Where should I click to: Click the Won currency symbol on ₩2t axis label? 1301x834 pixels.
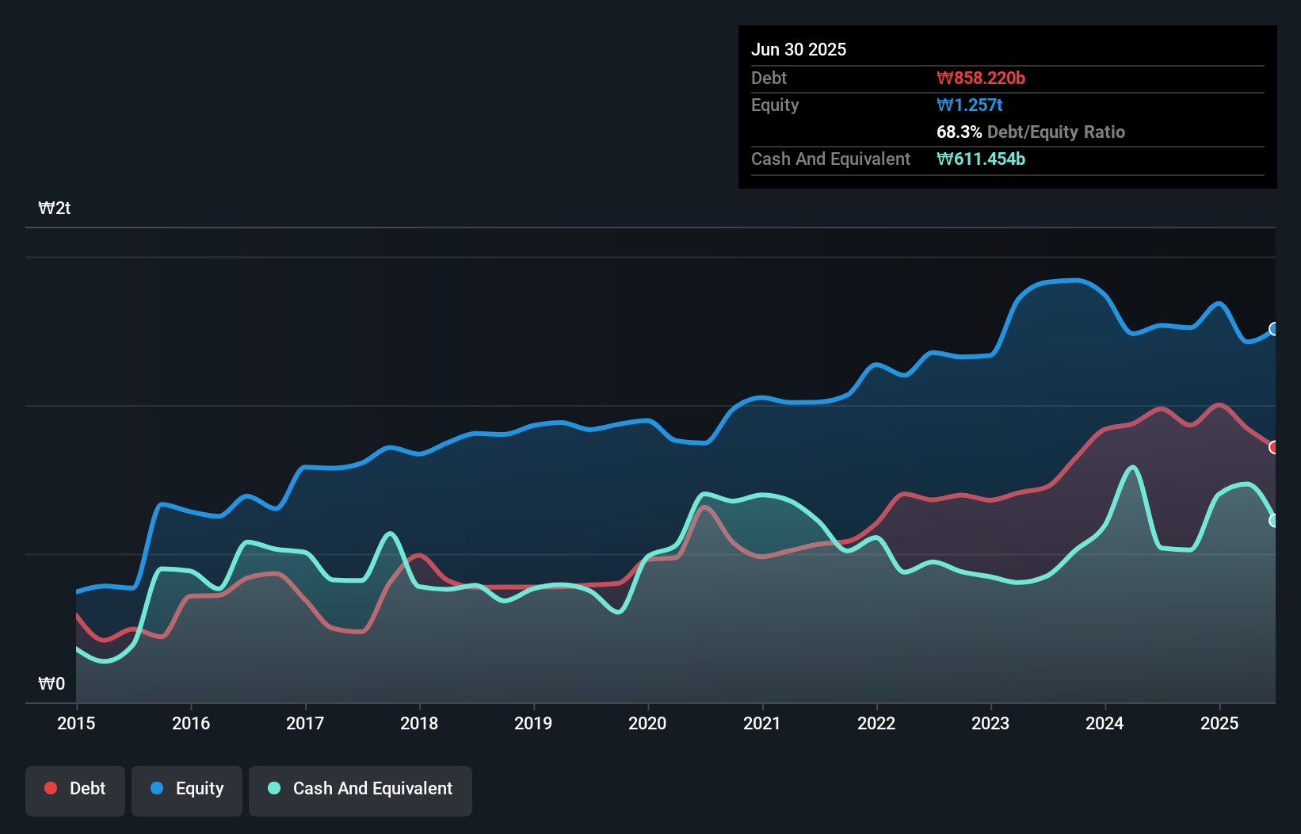coord(44,208)
